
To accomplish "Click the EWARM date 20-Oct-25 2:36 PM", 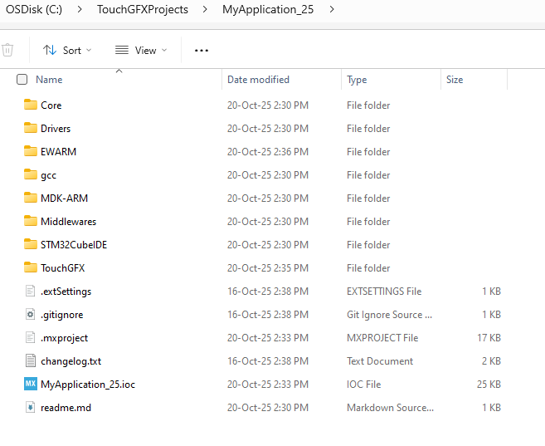I will point(268,152).
